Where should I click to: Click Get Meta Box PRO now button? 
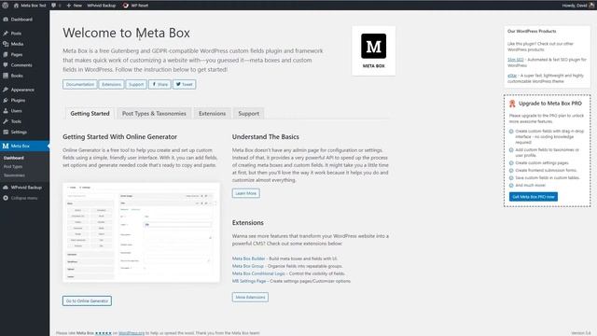tap(534, 197)
